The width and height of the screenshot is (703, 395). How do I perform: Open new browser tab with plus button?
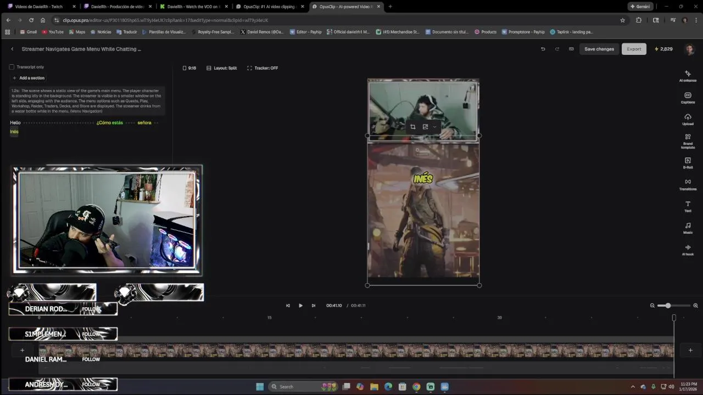(390, 7)
